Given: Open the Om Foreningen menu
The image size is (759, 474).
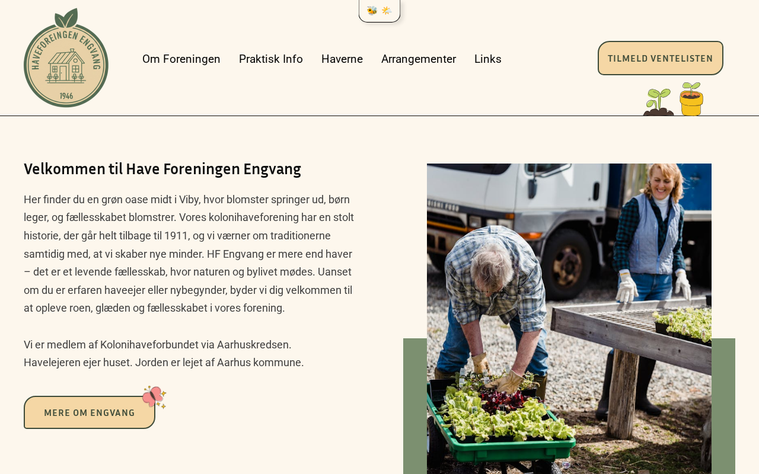Looking at the screenshot, I should [181, 59].
